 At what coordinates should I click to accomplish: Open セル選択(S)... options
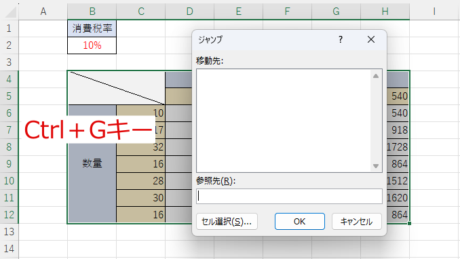click(227, 221)
